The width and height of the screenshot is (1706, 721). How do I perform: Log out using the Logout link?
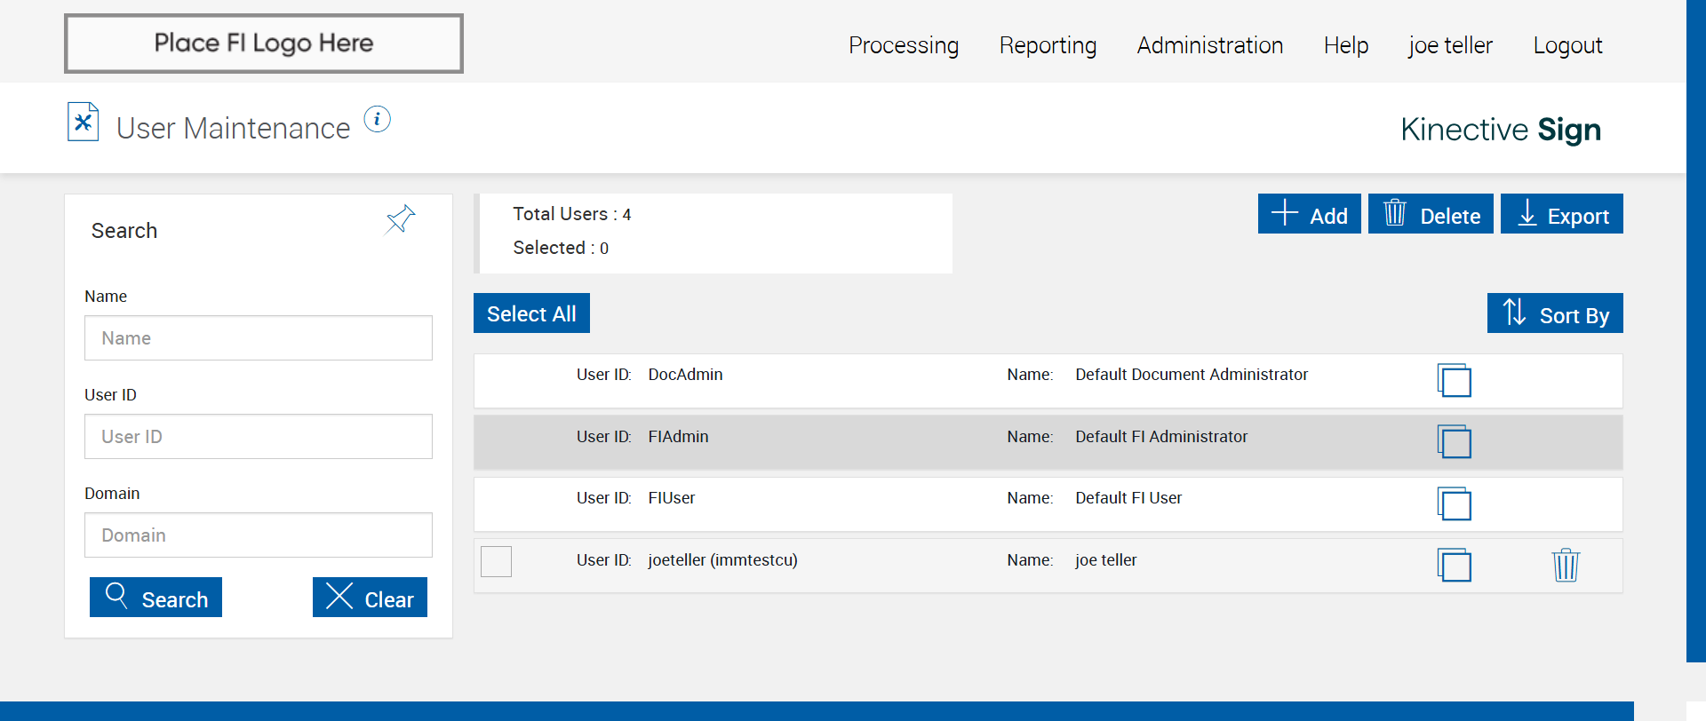(1566, 45)
